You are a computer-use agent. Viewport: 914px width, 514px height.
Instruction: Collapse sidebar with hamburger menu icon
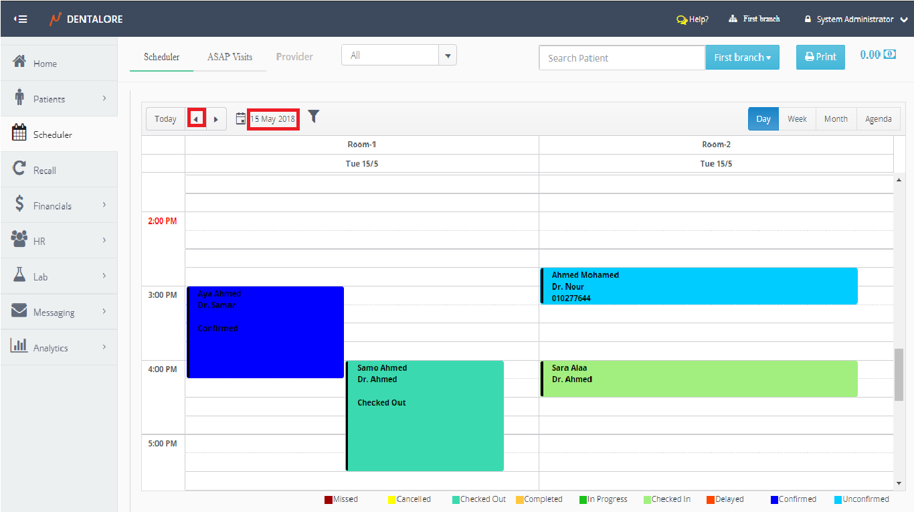coord(21,19)
